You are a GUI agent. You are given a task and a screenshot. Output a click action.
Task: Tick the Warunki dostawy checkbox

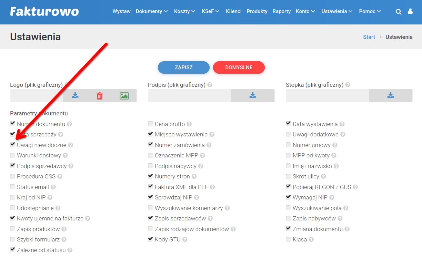coord(13,156)
